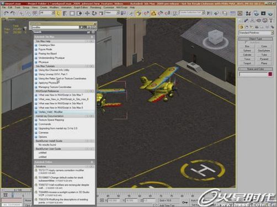Enable the AutoGrid checkbox
The height and width of the screenshot is (207, 277).
point(246,43)
